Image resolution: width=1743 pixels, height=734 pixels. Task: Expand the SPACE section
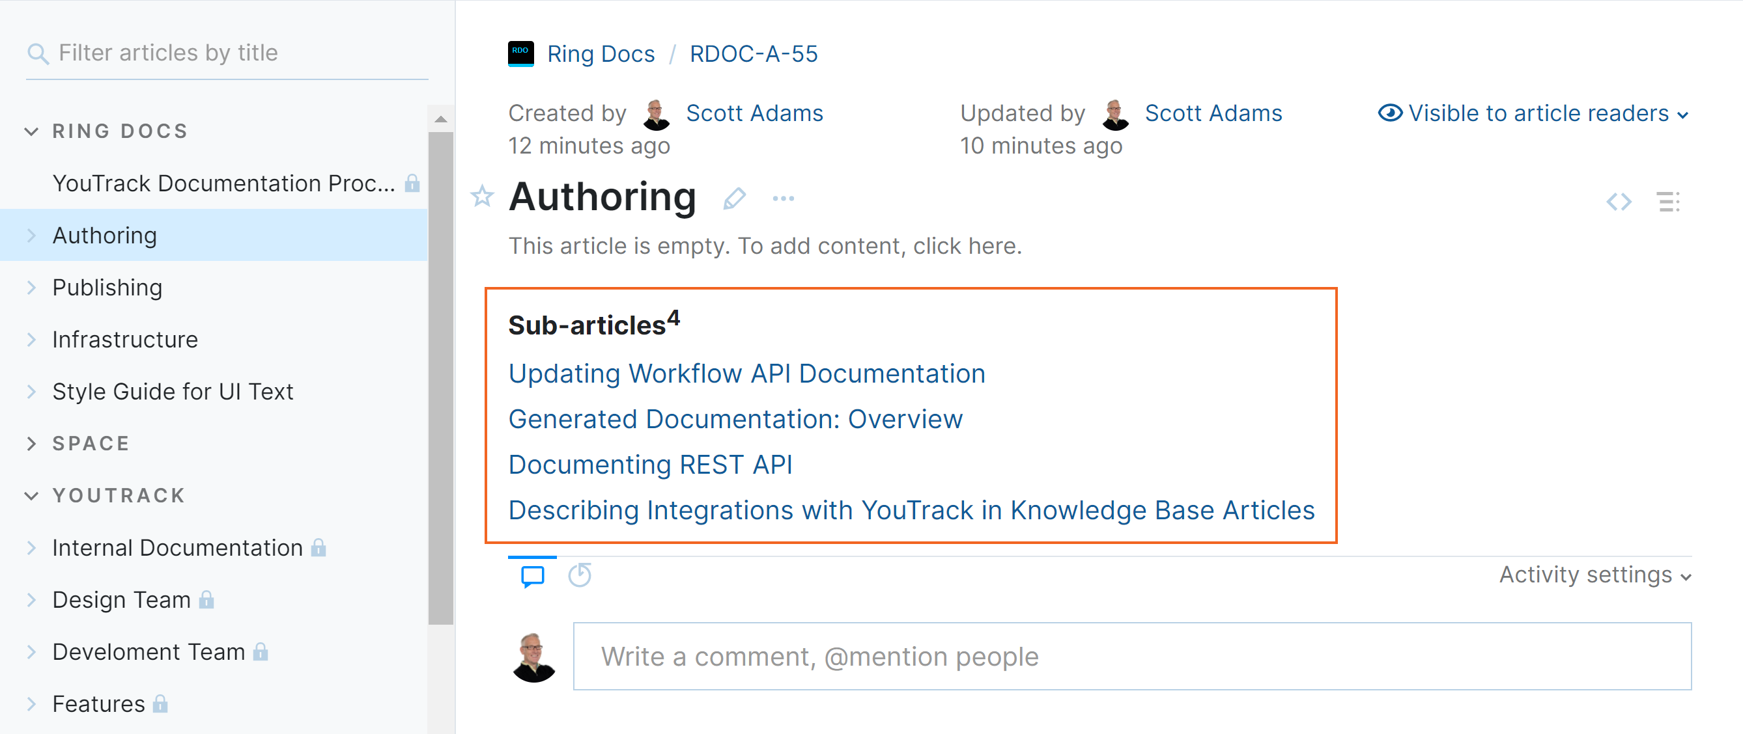(x=31, y=443)
